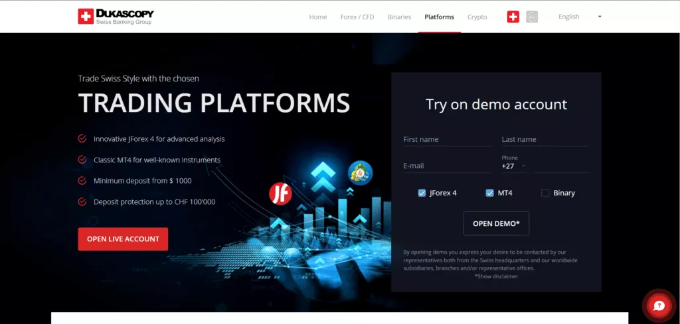Click the *Show disclaimer link
680x324 pixels.
click(x=496, y=276)
